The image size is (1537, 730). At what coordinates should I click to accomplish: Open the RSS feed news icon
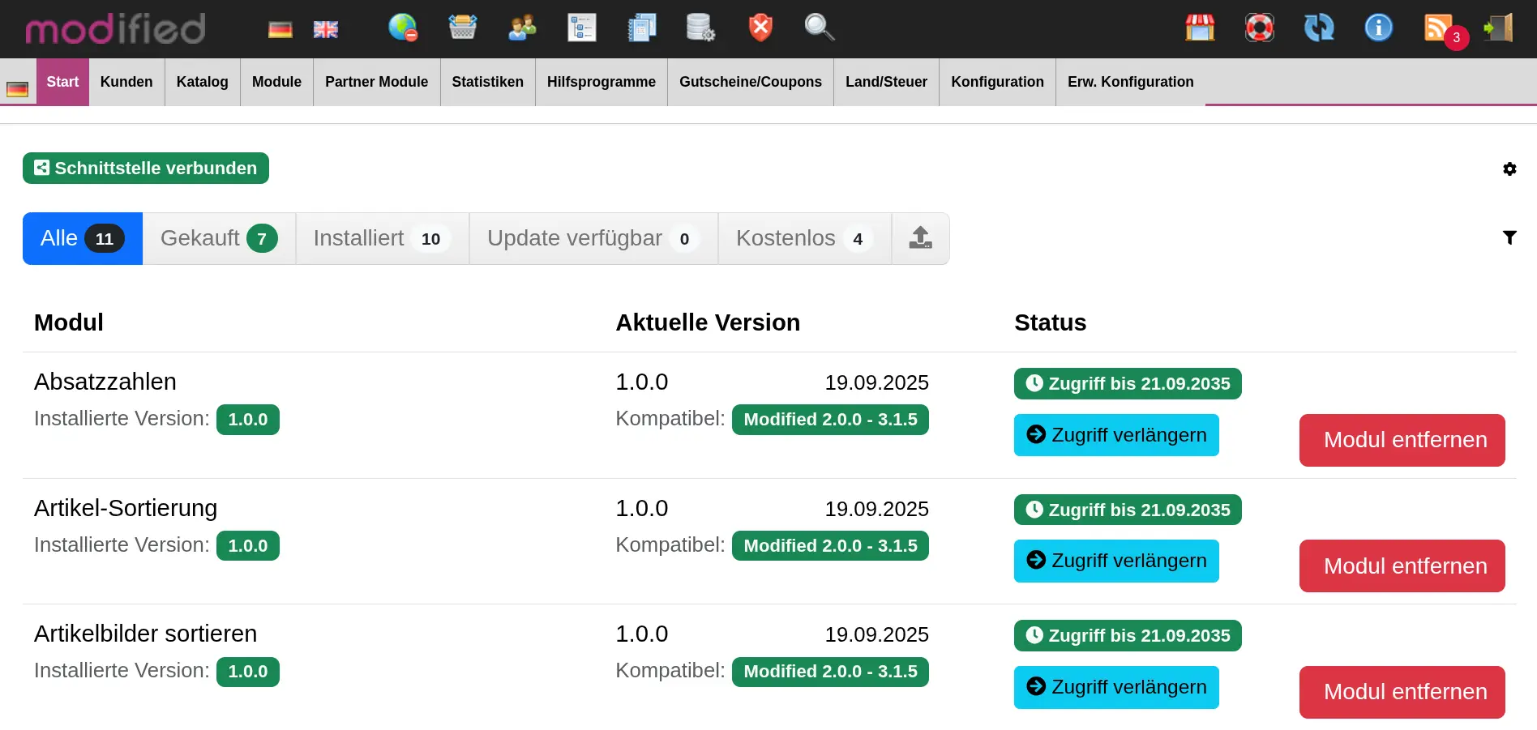point(1438,28)
